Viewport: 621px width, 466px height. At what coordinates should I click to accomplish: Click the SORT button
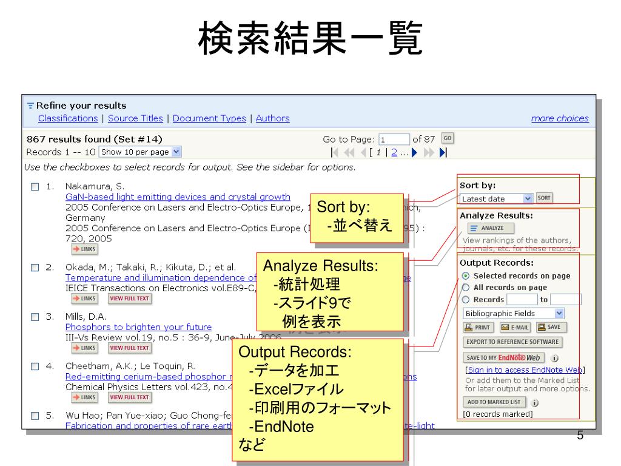click(544, 198)
